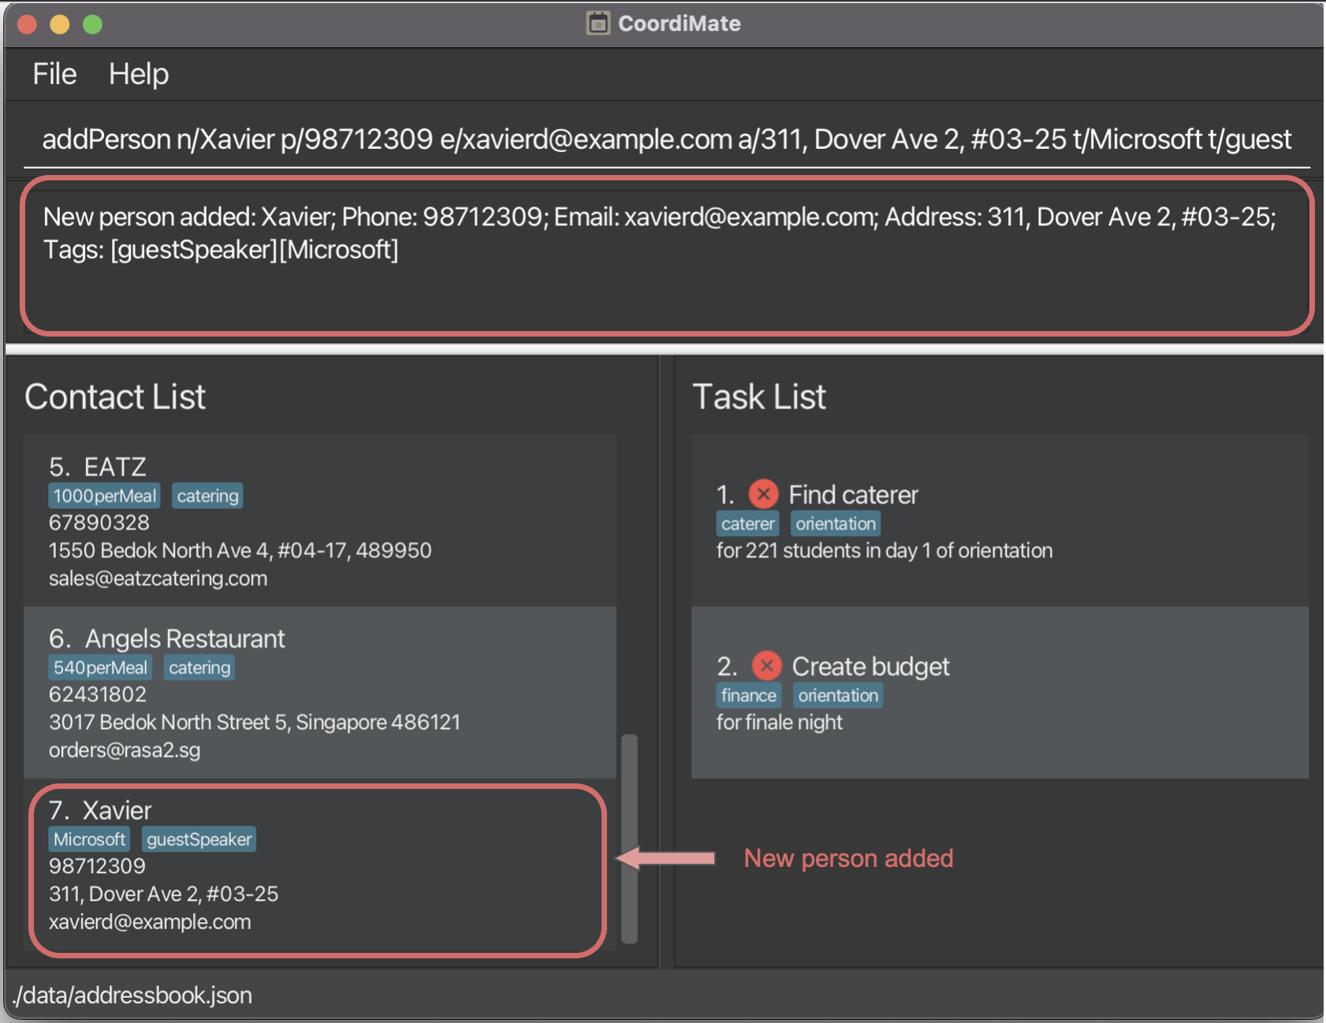Open the File menu
This screenshot has height=1023, width=1326.
pyautogui.click(x=54, y=74)
